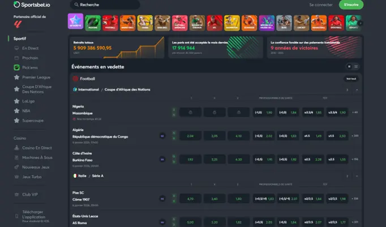Select draw odds 3,05 for Algérie match
This screenshot has width=386, height=227.
coord(215,136)
